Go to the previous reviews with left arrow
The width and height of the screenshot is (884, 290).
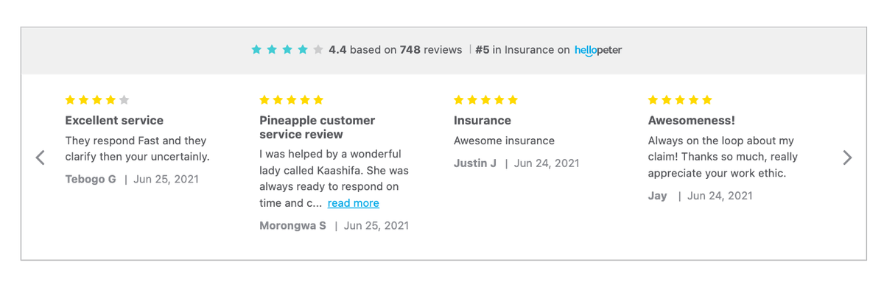[x=41, y=157]
